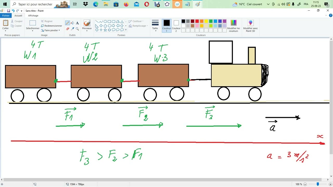This screenshot has width=333, height=187.
Task: Adjust the zoom slider handle
Action: click(318, 184)
